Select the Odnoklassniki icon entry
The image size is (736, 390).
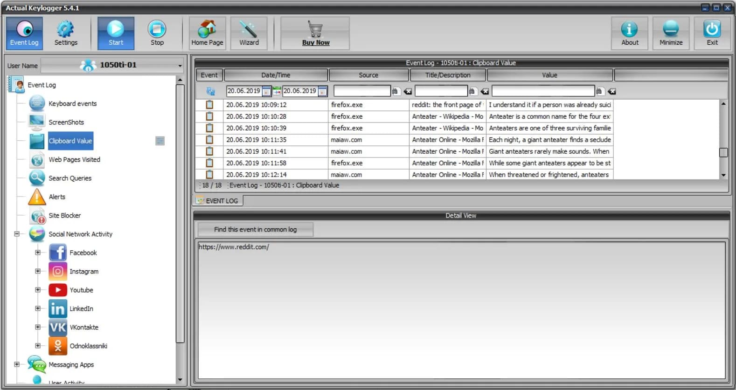[57, 346]
